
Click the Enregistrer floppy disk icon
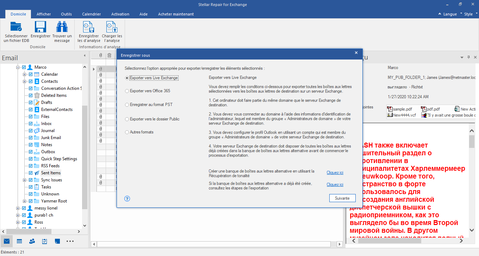[41, 27]
